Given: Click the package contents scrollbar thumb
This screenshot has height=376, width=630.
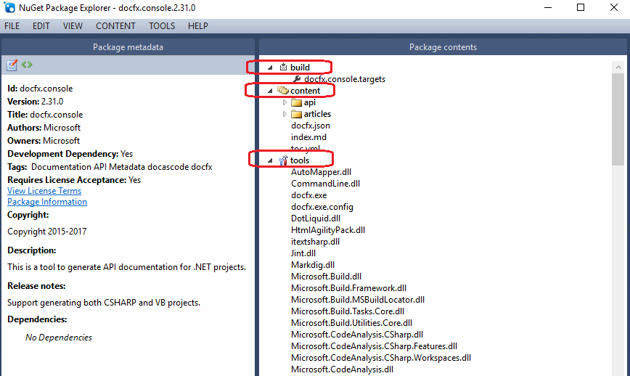Looking at the screenshot, I should point(618,120).
